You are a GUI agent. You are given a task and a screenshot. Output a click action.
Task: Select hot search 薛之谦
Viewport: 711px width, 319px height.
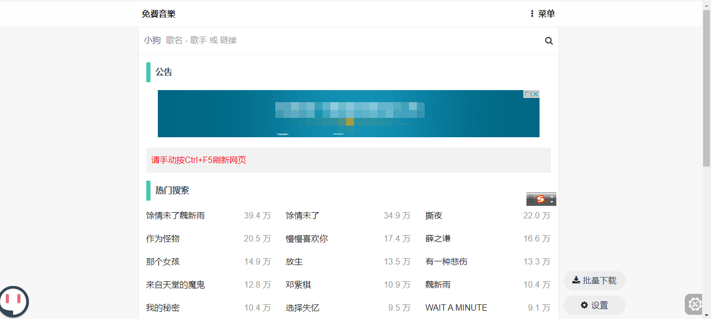pyautogui.click(x=438, y=238)
